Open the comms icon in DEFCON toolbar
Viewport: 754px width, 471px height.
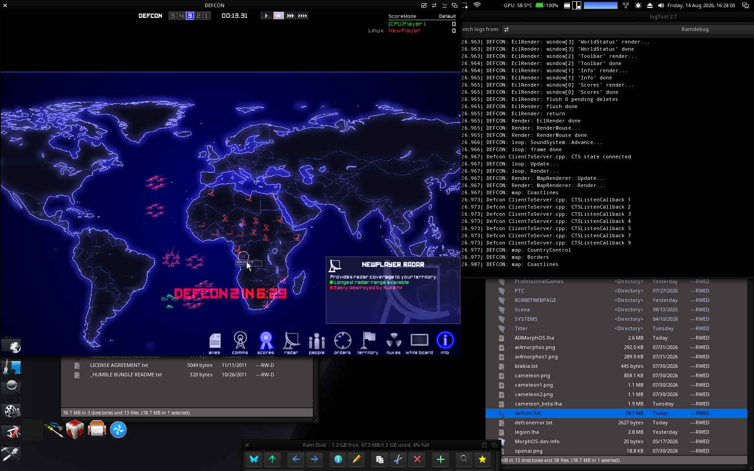tap(240, 343)
